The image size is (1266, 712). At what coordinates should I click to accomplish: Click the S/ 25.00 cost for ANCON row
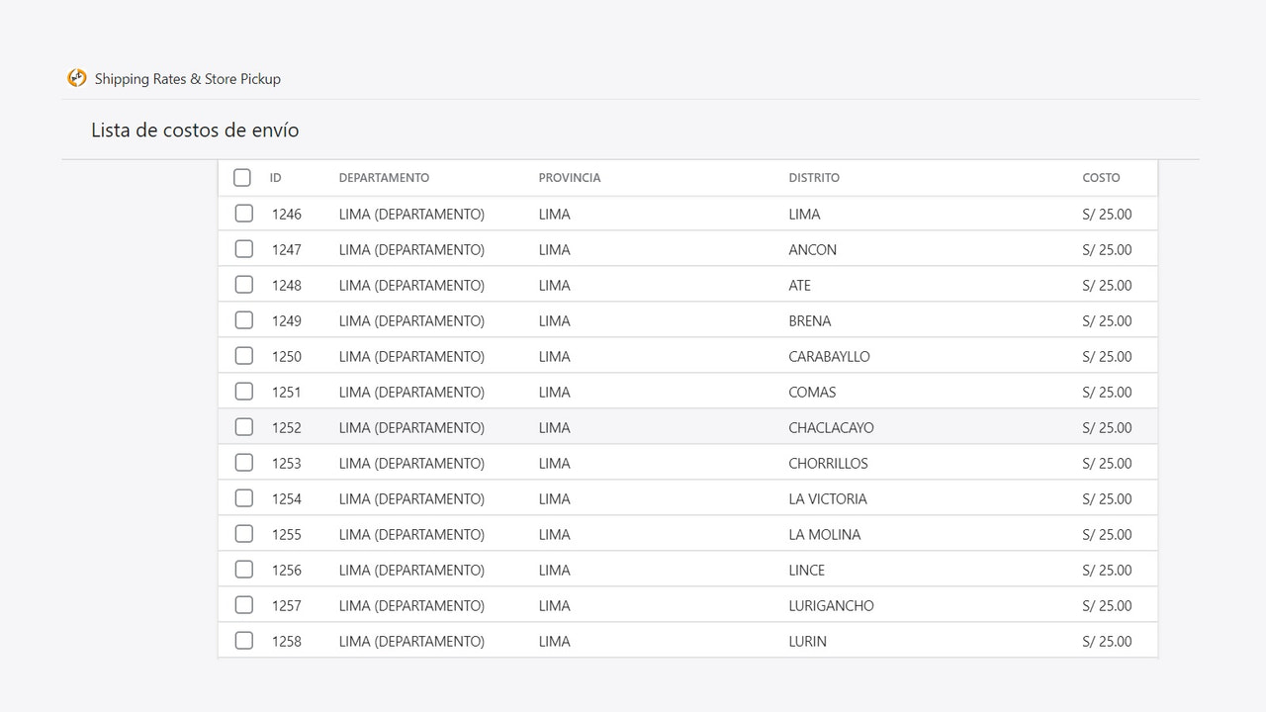[x=1108, y=250]
